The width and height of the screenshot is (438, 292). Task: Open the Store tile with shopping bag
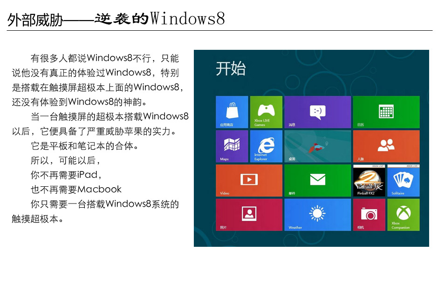(x=232, y=112)
